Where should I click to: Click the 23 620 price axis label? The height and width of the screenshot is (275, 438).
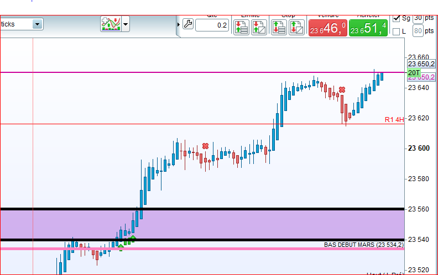[419, 118]
